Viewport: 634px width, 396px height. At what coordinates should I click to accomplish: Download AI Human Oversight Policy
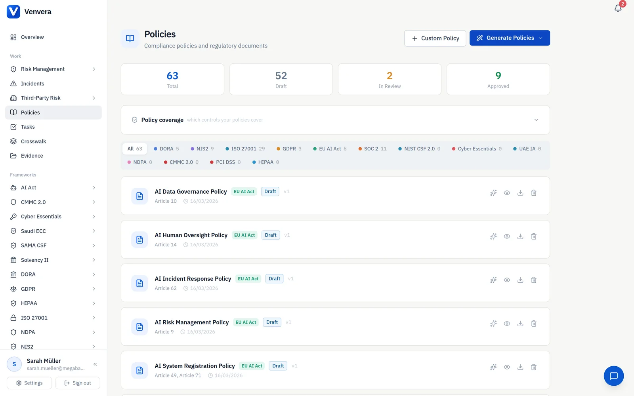coord(520,236)
